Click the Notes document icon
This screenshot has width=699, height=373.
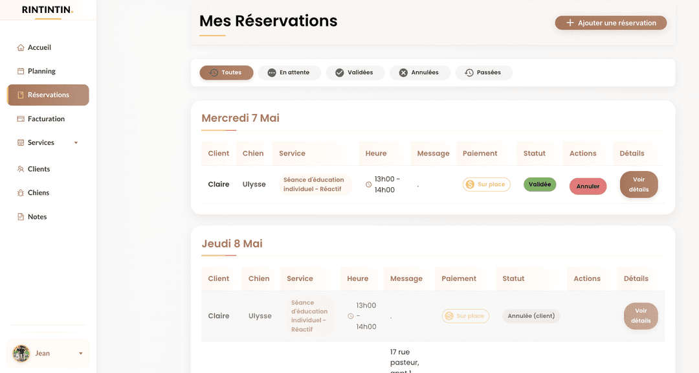tap(21, 217)
